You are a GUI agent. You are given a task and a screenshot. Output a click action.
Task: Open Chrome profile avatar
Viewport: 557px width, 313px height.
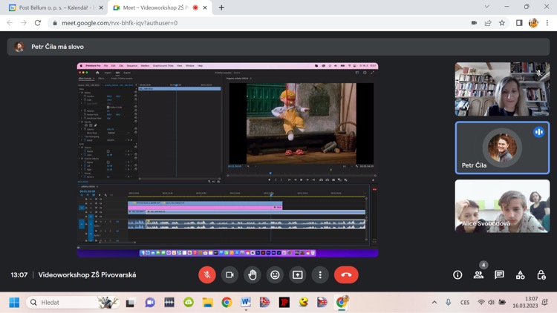tap(533, 23)
